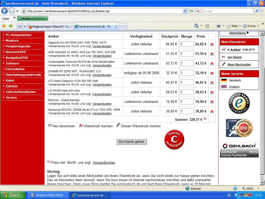Image resolution: width=265 pixels, height=199 pixels.
Task: Open the Print options dropdown arrow
Action: pyautogui.click(x=224, y=26)
